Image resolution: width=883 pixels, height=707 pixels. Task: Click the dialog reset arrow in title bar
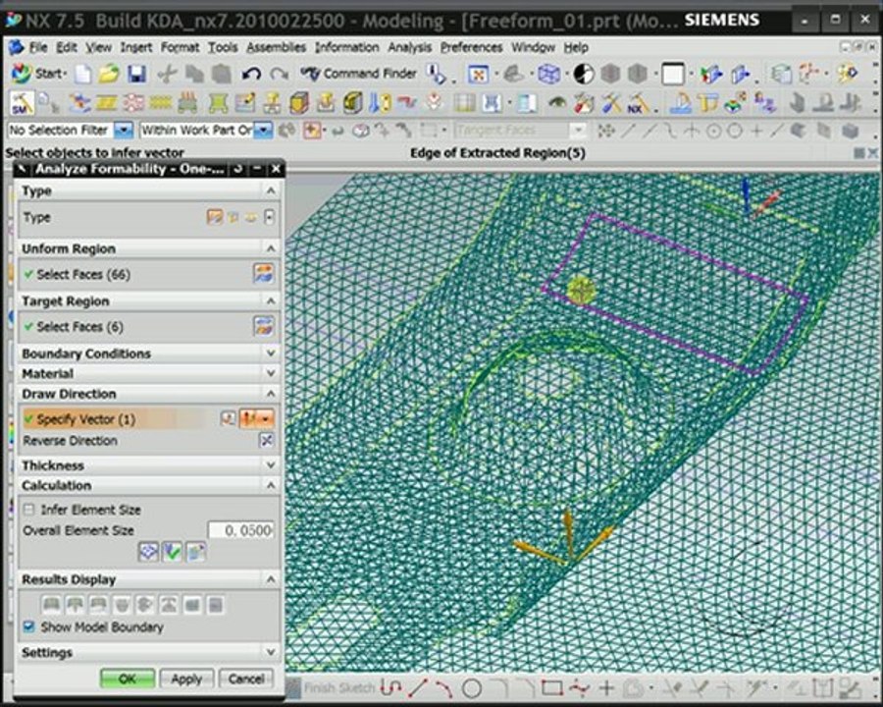point(238,169)
